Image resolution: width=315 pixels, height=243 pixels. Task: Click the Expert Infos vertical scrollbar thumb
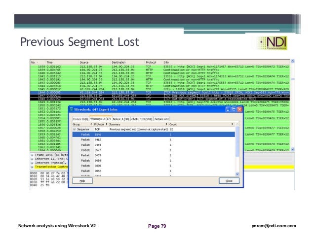237,141
